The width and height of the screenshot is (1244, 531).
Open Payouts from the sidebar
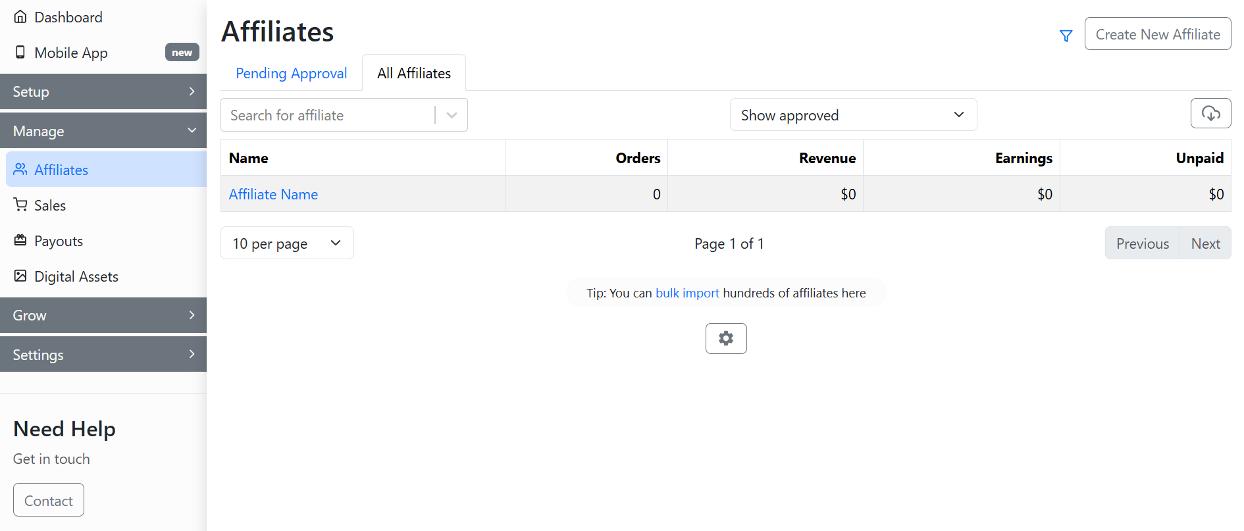click(59, 241)
